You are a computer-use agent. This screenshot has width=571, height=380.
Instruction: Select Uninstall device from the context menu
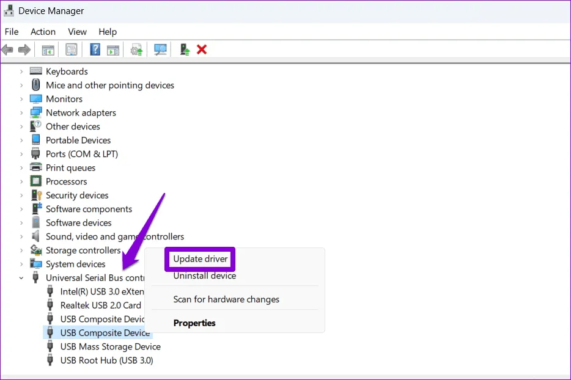pos(204,276)
